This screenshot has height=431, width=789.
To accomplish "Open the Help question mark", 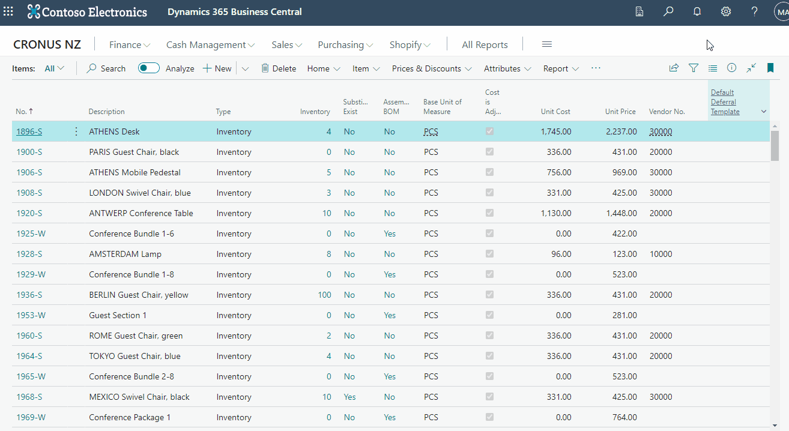I will [754, 11].
